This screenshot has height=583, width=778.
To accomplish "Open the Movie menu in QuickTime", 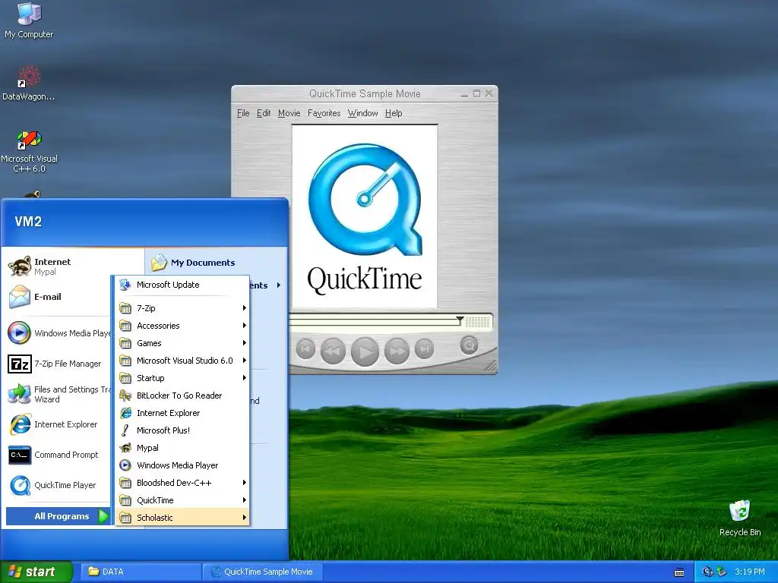I will point(289,113).
